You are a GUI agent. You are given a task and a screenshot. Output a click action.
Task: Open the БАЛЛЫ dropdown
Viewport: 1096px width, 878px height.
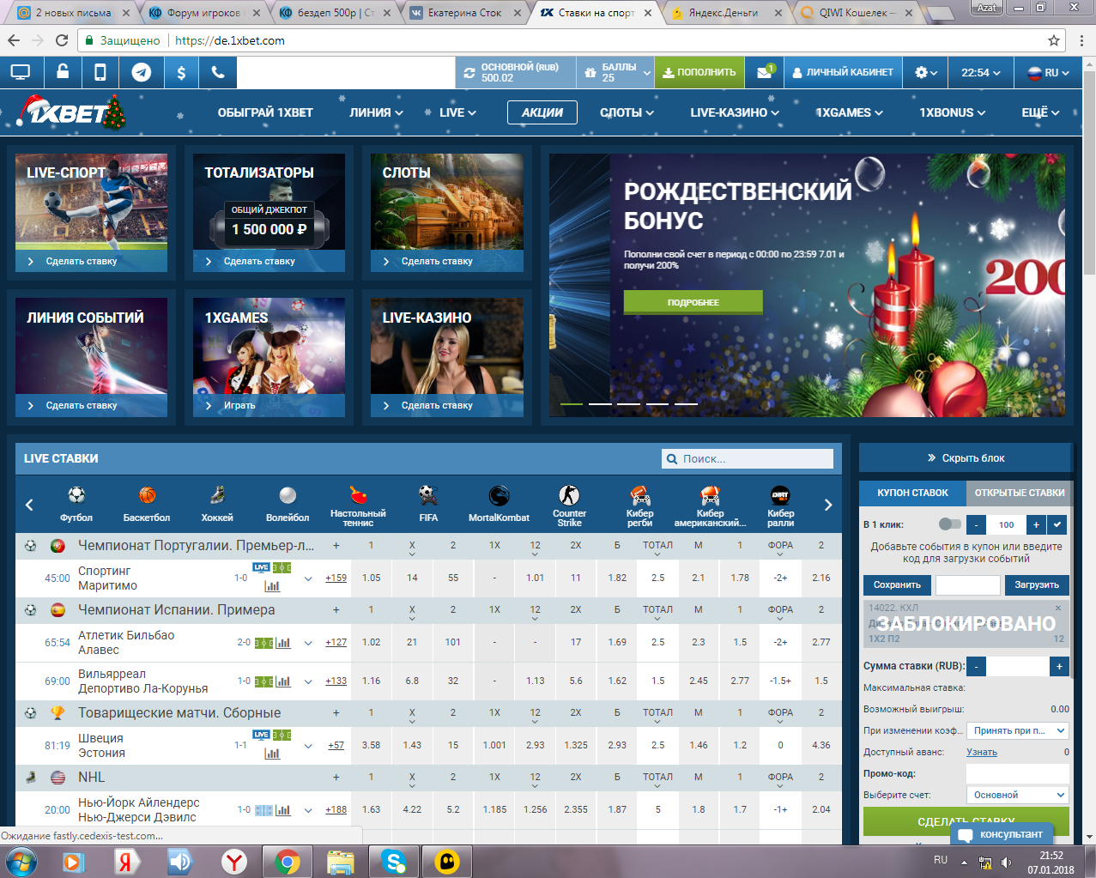pyautogui.click(x=618, y=73)
